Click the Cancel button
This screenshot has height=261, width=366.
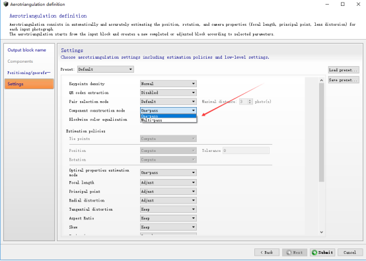(350, 252)
